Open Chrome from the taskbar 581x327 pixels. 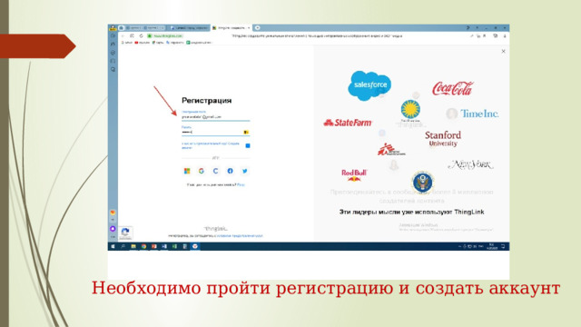click(x=143, y=246)
